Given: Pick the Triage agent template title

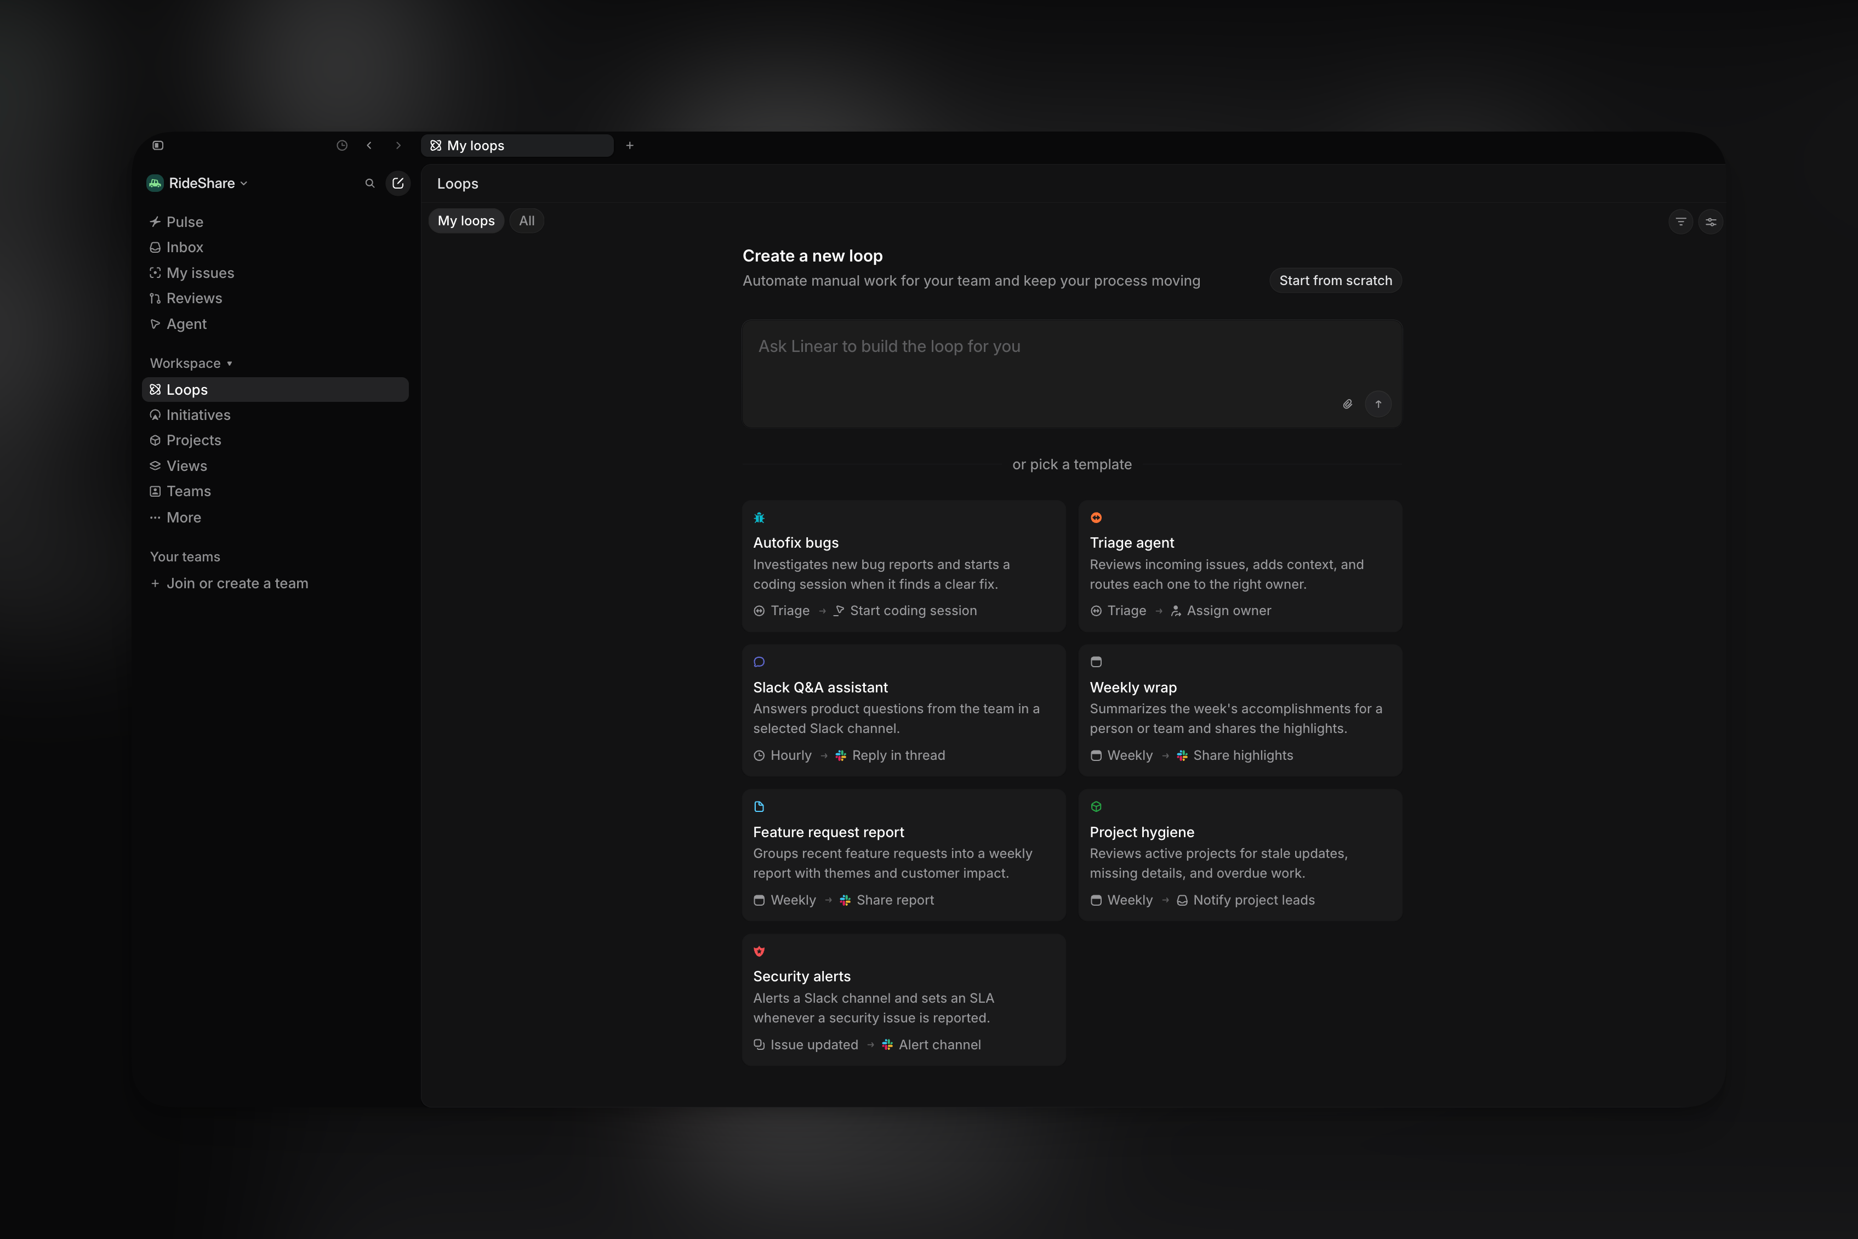Looking at the screenshot, I should coord(1132,543).
